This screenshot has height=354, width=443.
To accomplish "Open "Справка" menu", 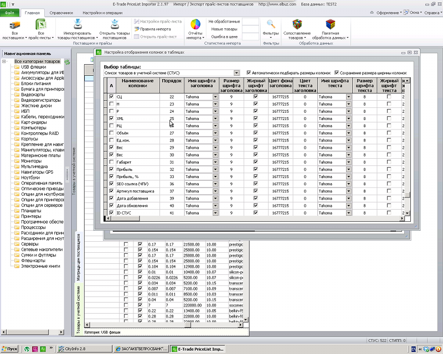I will pyautogui.click(x=432, y=13).
